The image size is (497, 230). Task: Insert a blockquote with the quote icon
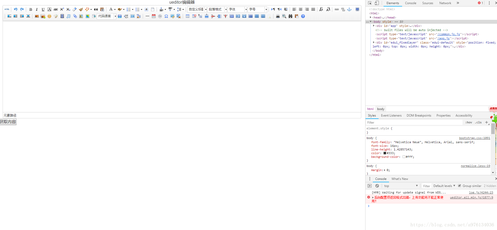tap(96, 9)
